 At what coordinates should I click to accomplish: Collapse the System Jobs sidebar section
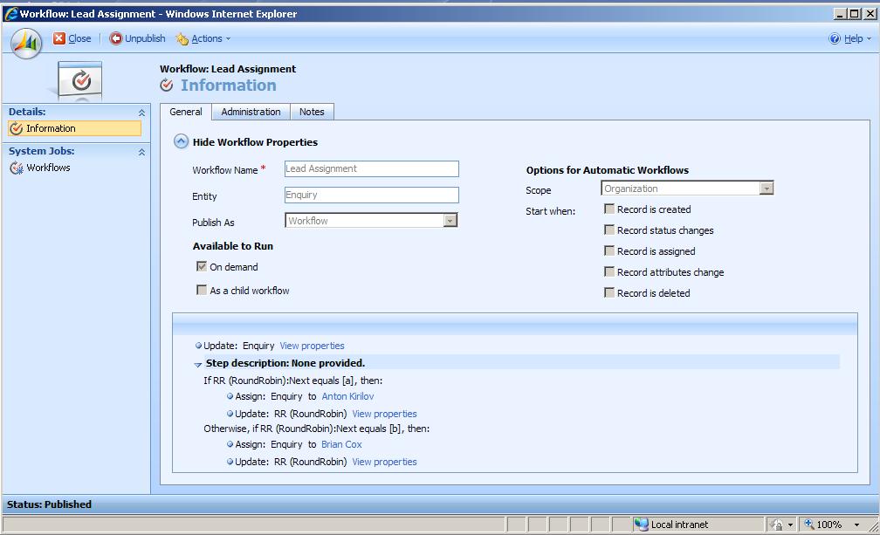tap(141, 152)
